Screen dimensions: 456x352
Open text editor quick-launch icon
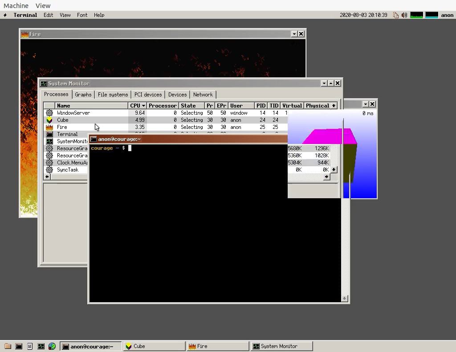pos(30,346)
